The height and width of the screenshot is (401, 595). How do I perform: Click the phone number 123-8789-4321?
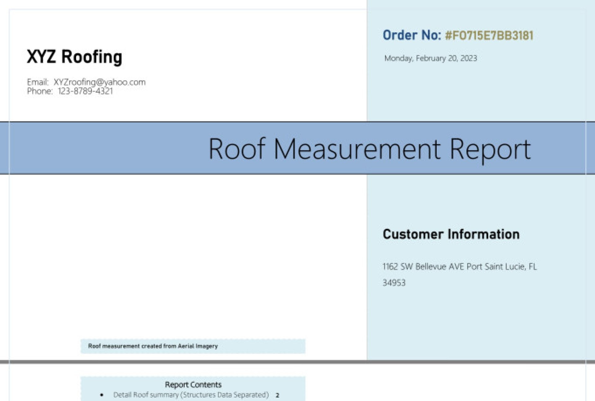point(85,91)
